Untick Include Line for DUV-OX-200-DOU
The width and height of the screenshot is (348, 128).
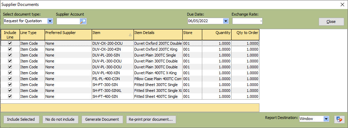tap(10, 43)
